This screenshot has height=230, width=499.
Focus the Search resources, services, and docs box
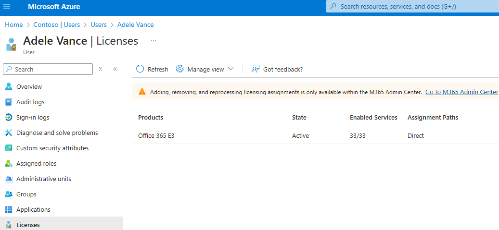click(x=412, y=6)
